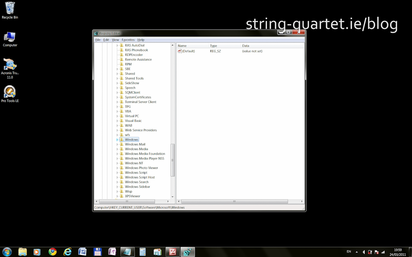Select the Windows Mail key
This screenshot has height=257, width=412.
tap(135, 144)
